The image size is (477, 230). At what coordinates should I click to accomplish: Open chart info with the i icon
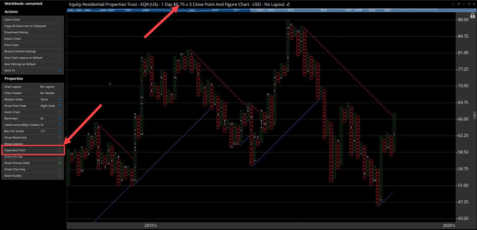[464, 4]
